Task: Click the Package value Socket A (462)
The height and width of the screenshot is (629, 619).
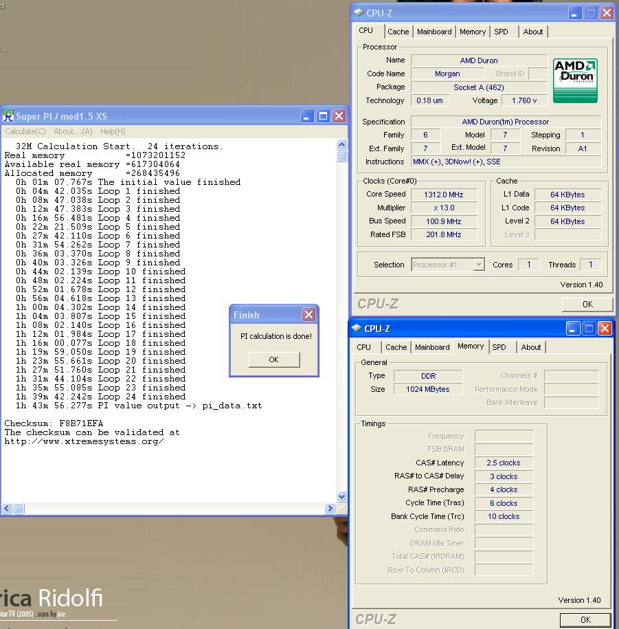Action: pyautogui.click(x=479, y=87)
